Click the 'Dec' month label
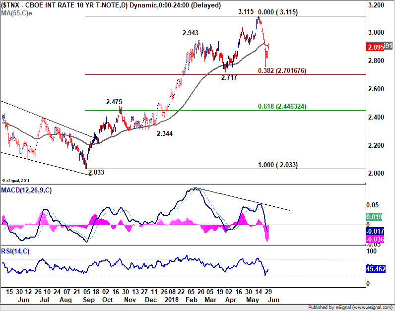This screenshot has height=311, width=395. point(151,300)
